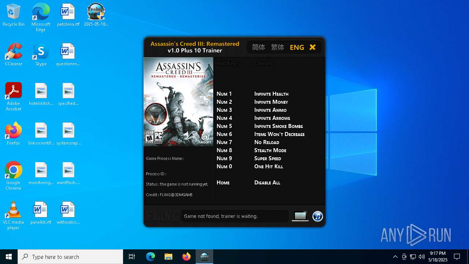Open Adobe Acrobat desktop shortcut

click(x=14, y=97)
